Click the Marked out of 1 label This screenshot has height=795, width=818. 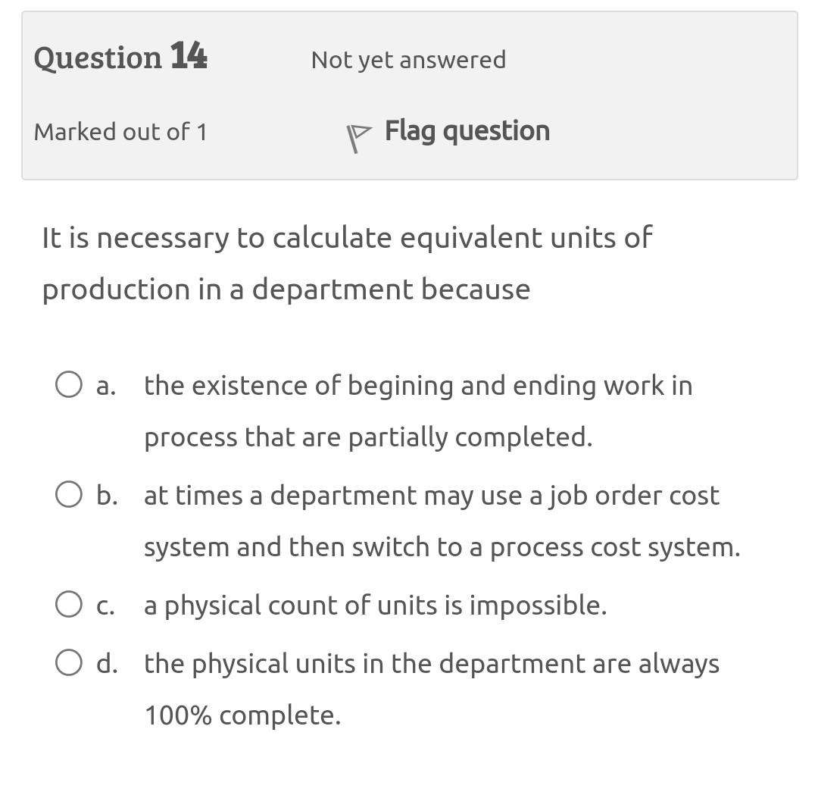pos(120,132)
